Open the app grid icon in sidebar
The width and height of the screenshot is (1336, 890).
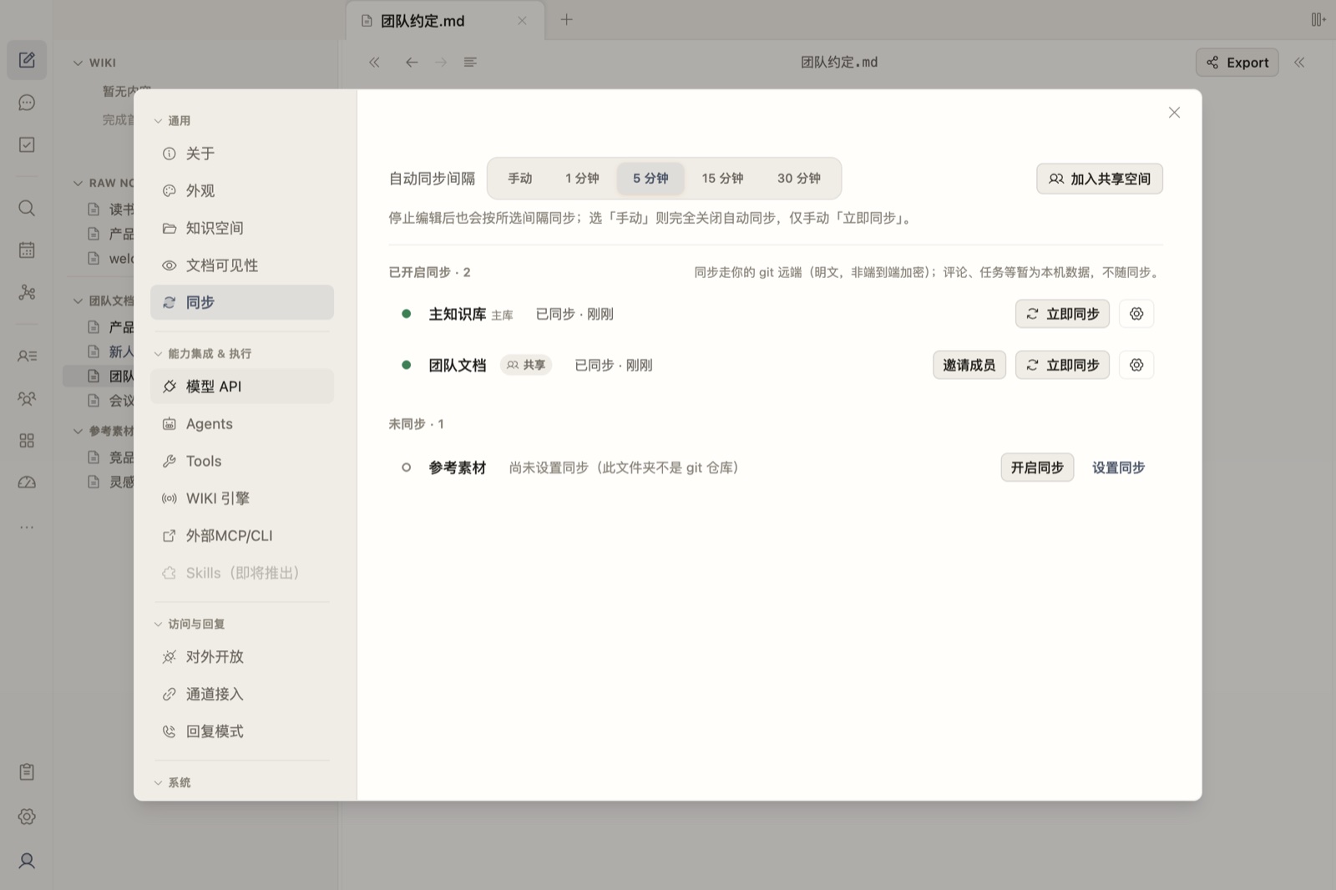click(x=27, y=440)
